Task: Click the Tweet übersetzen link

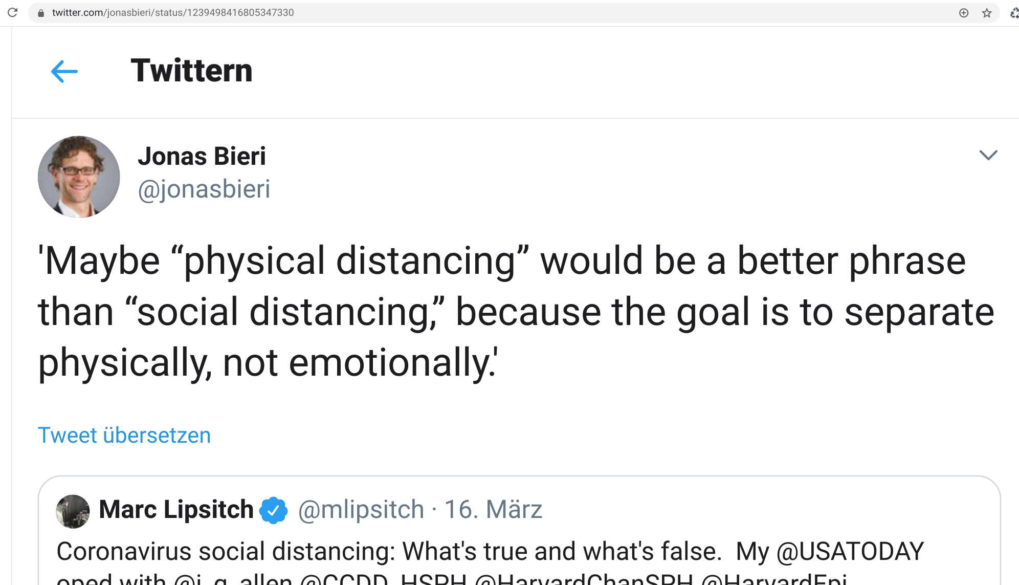Action: coord(124,436)
